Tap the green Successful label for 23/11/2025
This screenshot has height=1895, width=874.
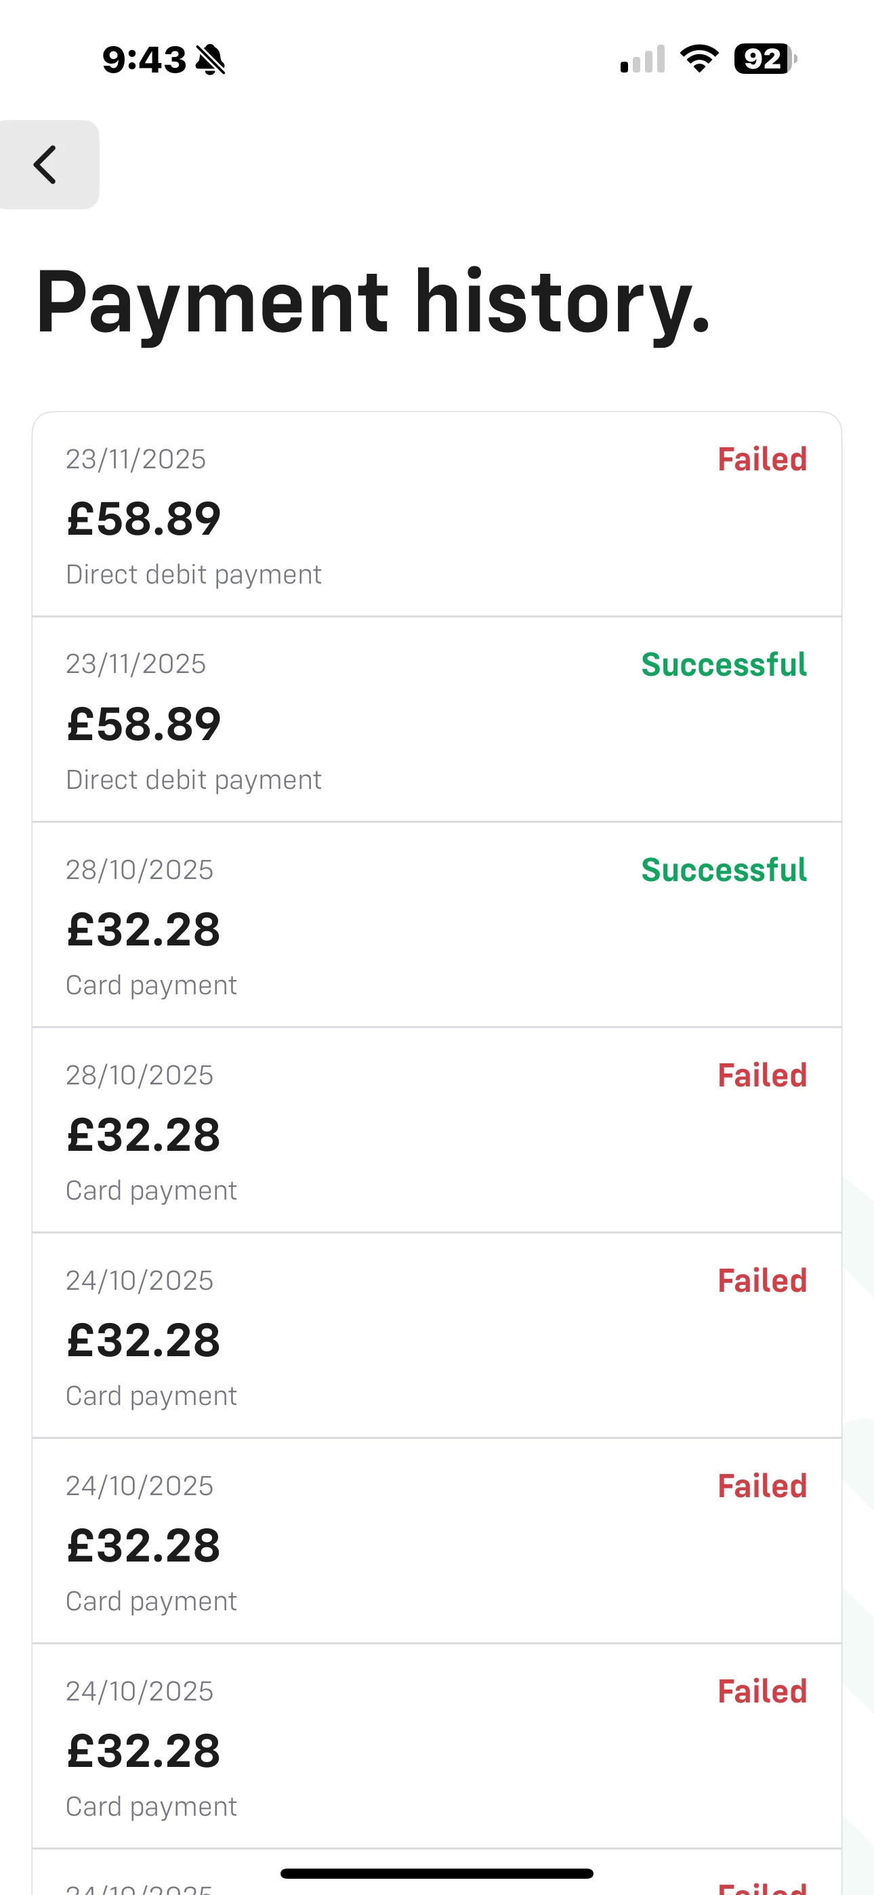(x=724, y=664)
